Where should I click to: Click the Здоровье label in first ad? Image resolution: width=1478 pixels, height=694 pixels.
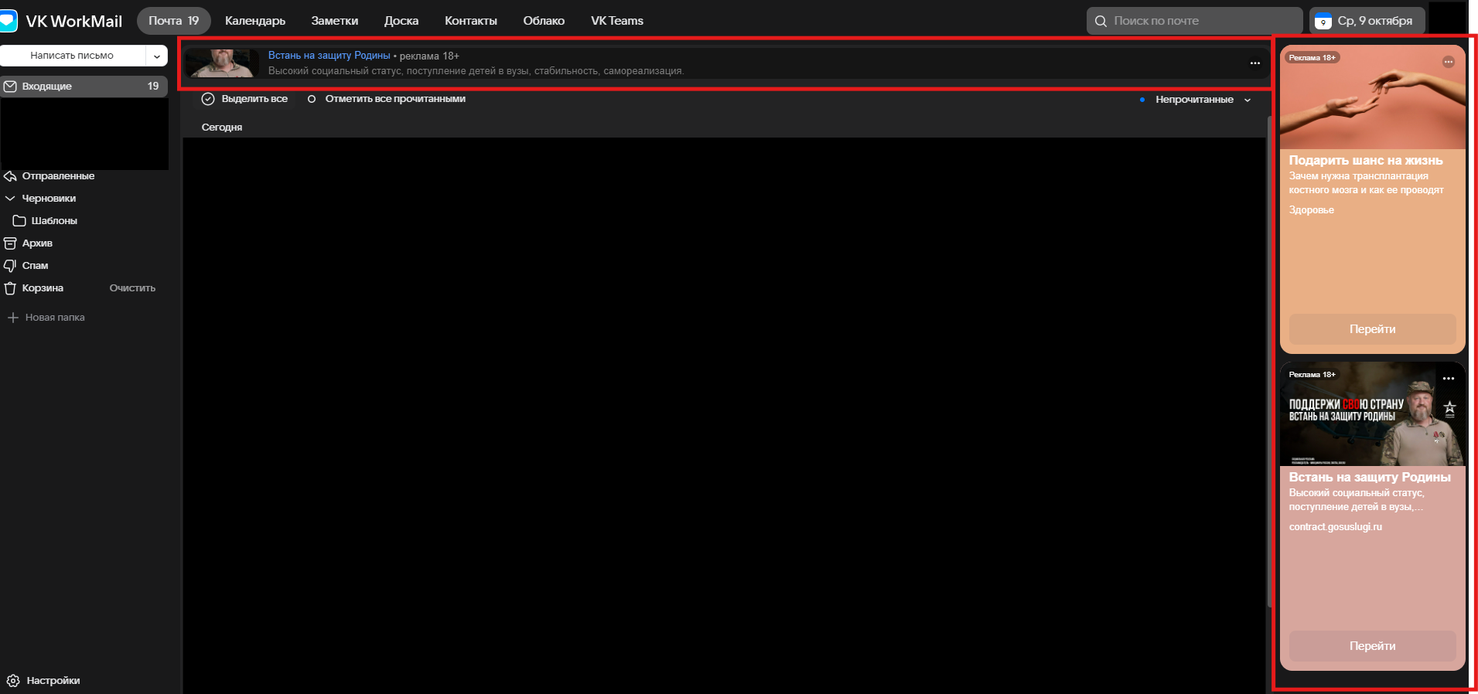coord(1312,210)
